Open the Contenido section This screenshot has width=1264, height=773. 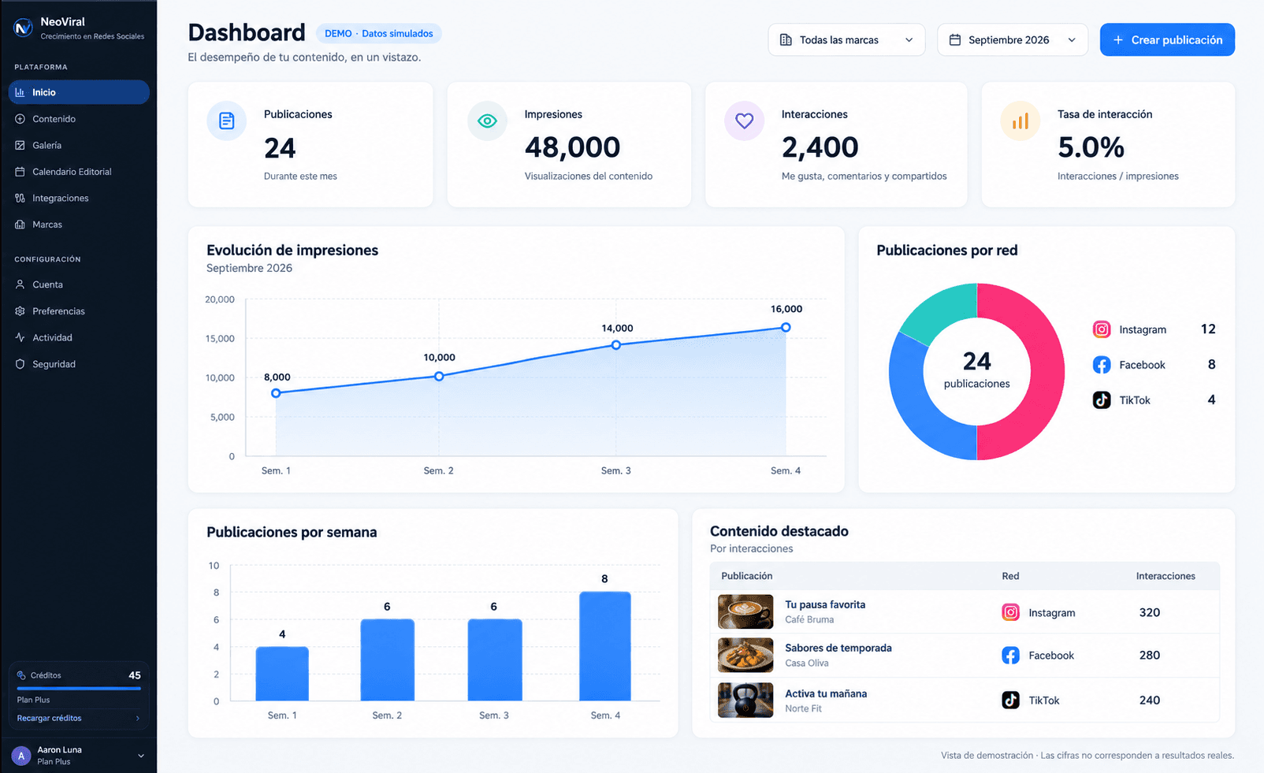[x=79, y=119]
